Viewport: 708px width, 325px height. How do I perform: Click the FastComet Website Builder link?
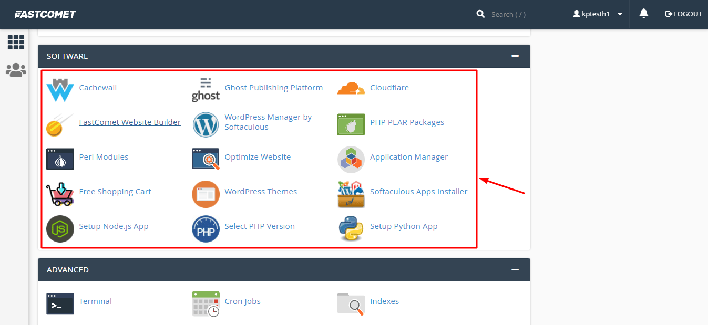click(130, 122)
